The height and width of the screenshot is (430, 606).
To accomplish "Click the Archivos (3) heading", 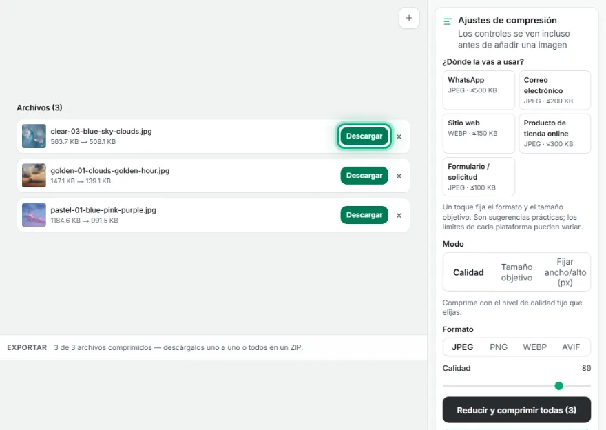I will click(x=39, y=107).
